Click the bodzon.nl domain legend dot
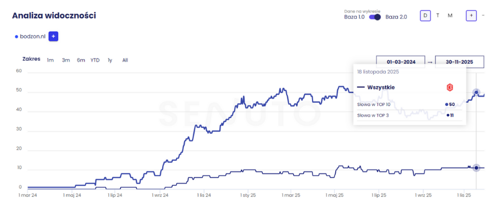This screenshot has width=497, height=211. tap(16, 36)
